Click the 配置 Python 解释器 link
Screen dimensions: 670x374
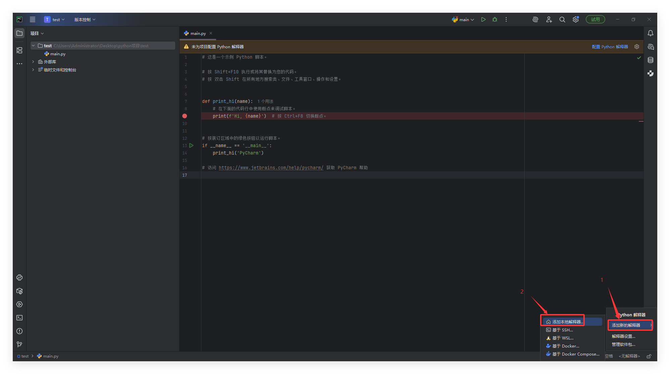[x=610, y=47]
